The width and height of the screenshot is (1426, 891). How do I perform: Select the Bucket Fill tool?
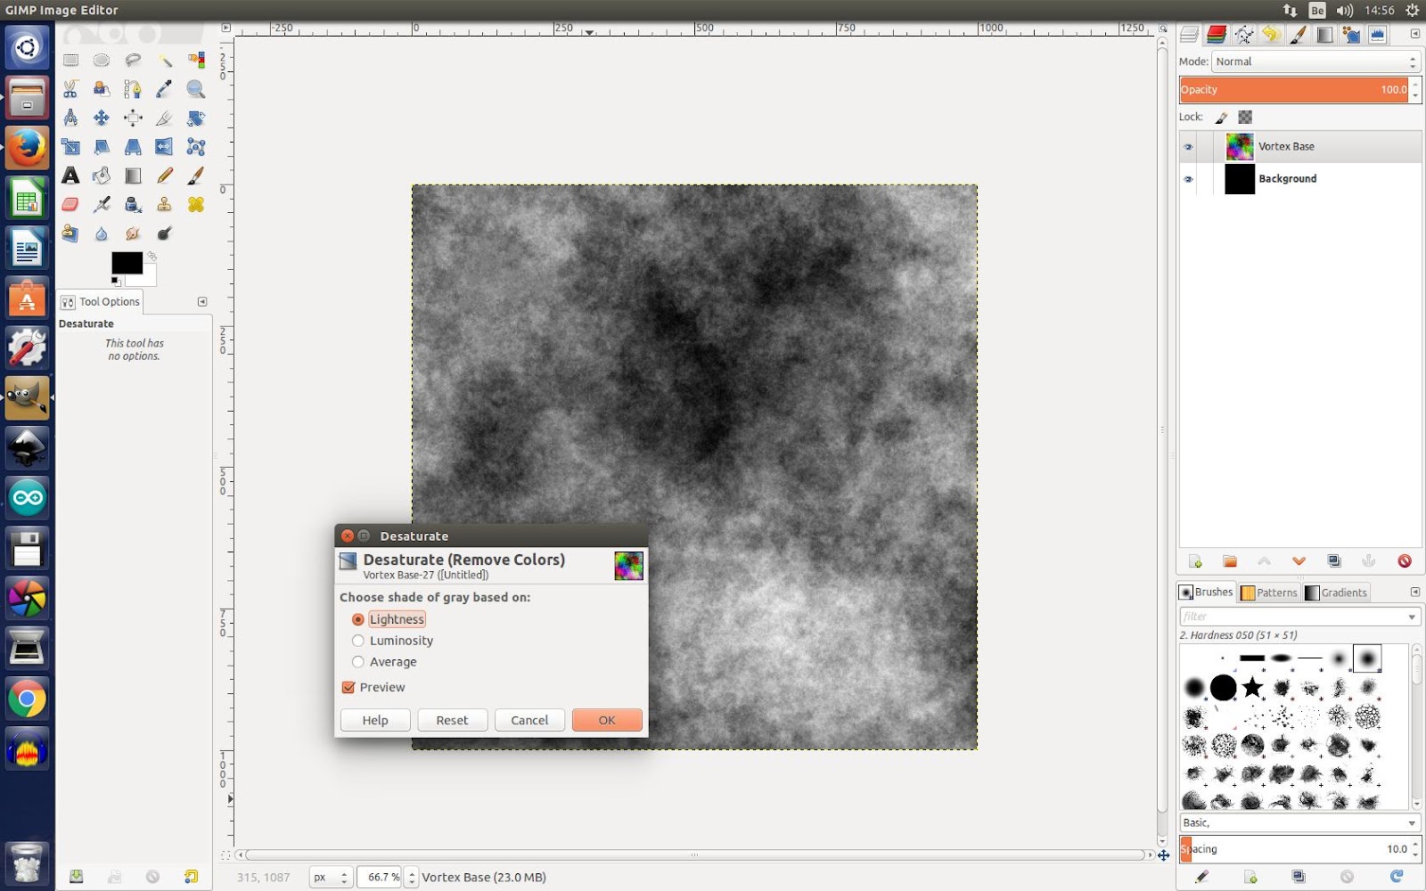point(101,176)
